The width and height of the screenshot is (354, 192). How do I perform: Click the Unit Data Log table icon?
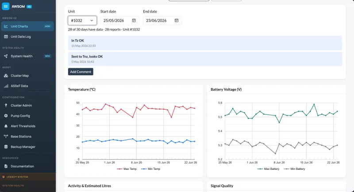pos(6,37)
